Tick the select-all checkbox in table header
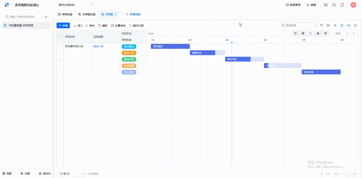 click(60, 37)
